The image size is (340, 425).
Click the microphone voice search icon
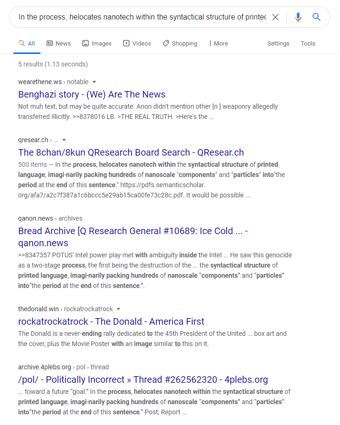coord(298,17)
